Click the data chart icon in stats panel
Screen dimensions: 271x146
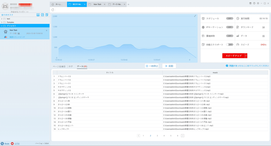point(238,36)
